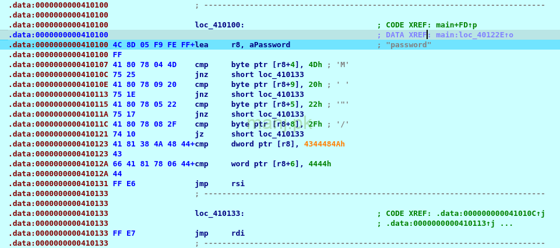Click the loc_410100 label definition
This screenshot has height=248, width=560.
click(x=219, y=25)
